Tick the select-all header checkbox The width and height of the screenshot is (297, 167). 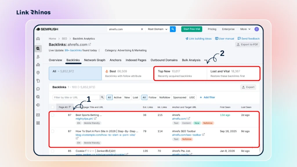point(53,107)
